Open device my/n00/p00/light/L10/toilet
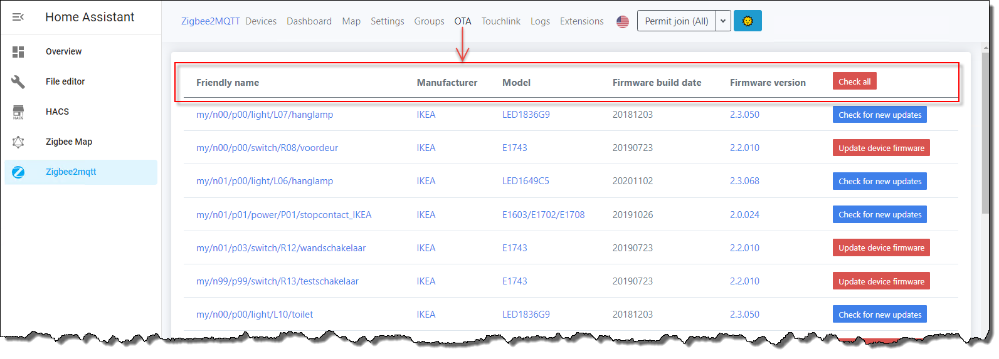Screen dimensions: 999x359 255,315
